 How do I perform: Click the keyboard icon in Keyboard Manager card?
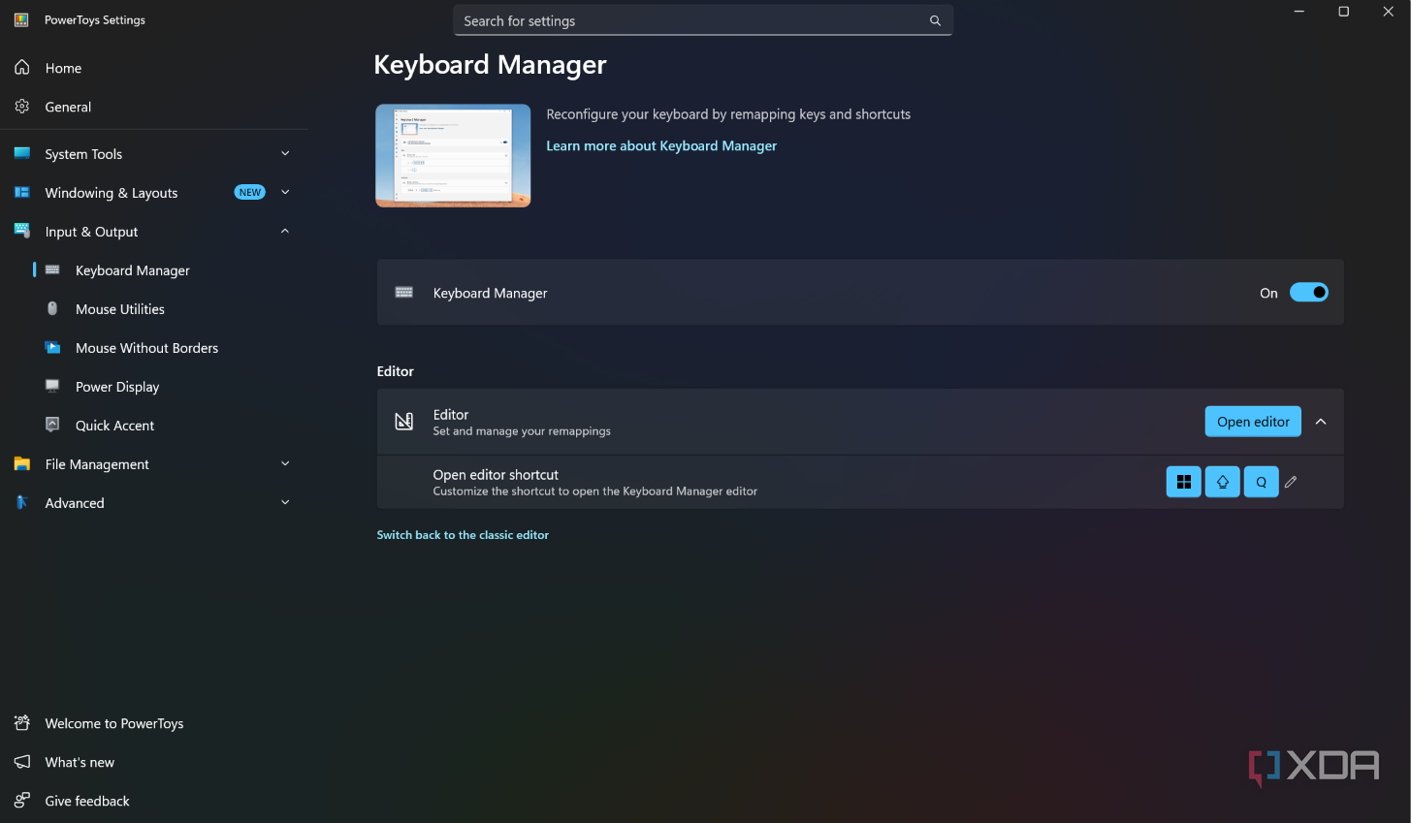pyautogui.click(x=404, y=293)
